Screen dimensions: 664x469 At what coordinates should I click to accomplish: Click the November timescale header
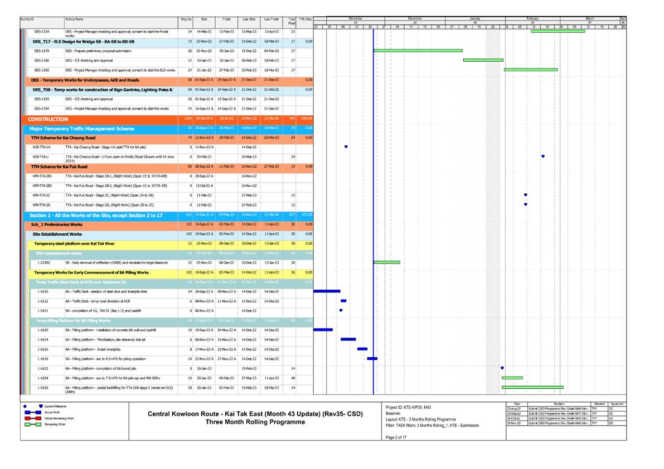click(357, 17)
